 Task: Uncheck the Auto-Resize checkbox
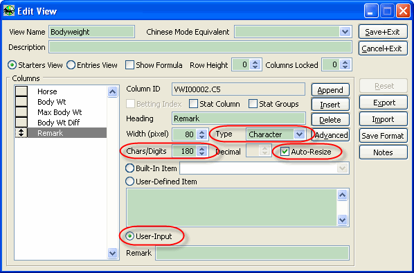285,152
